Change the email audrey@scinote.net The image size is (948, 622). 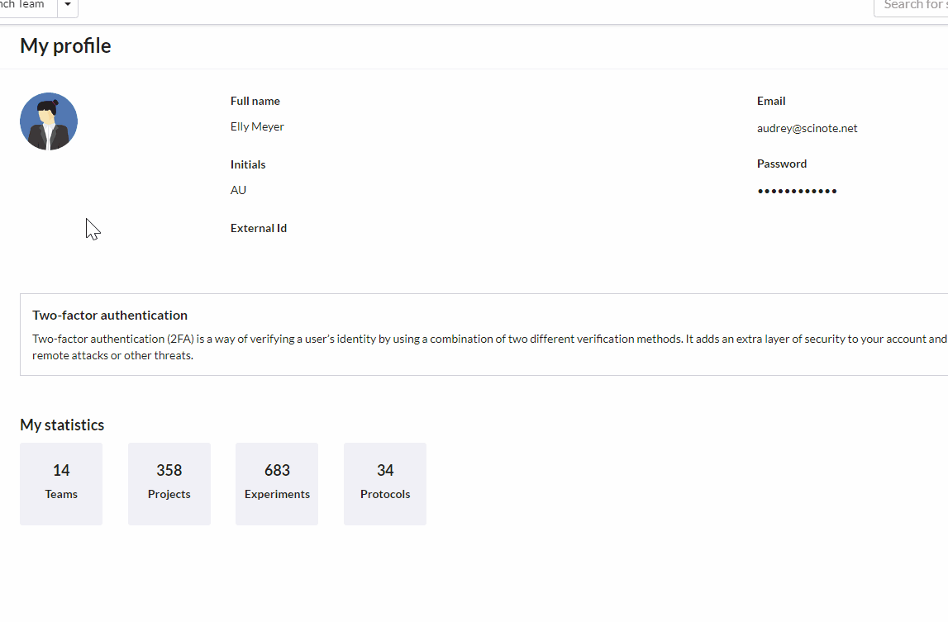coord(807,128)
